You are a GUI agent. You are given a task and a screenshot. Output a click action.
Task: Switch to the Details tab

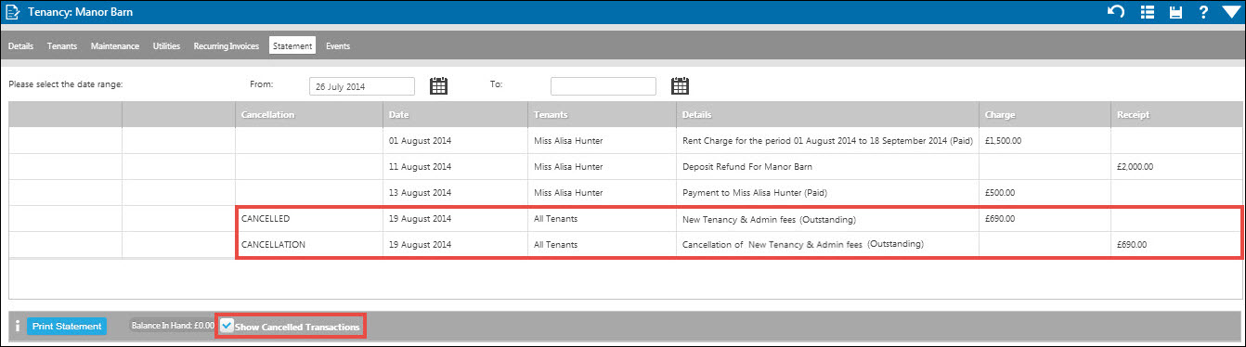coord(20,45)
